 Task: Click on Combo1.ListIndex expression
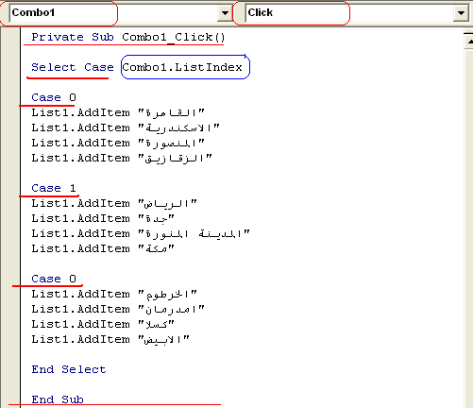coord(182,67)
